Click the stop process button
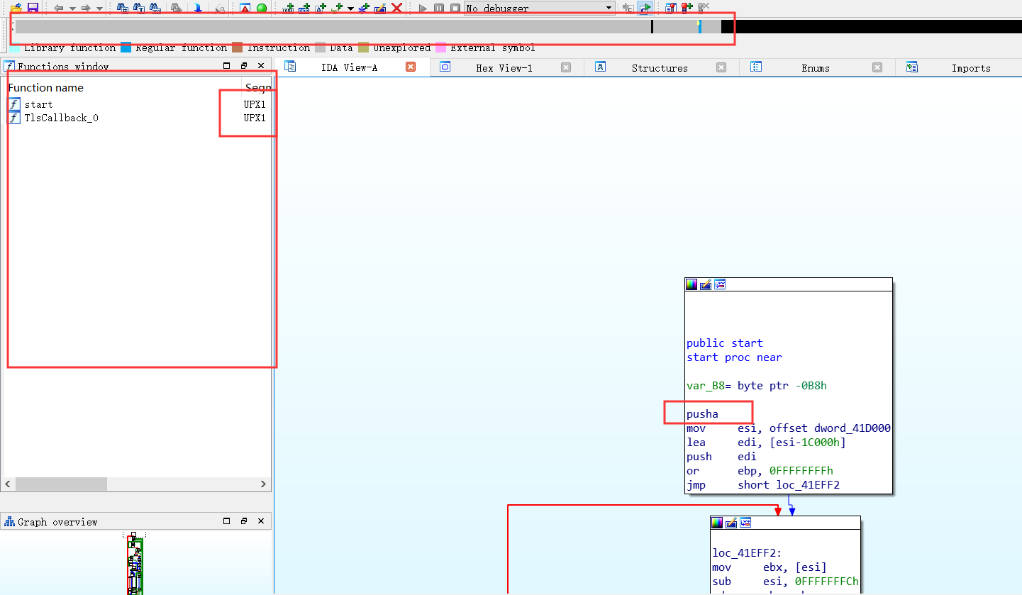Image resolution: width=1022 pixels, height=595 pixels. (455, 9)
